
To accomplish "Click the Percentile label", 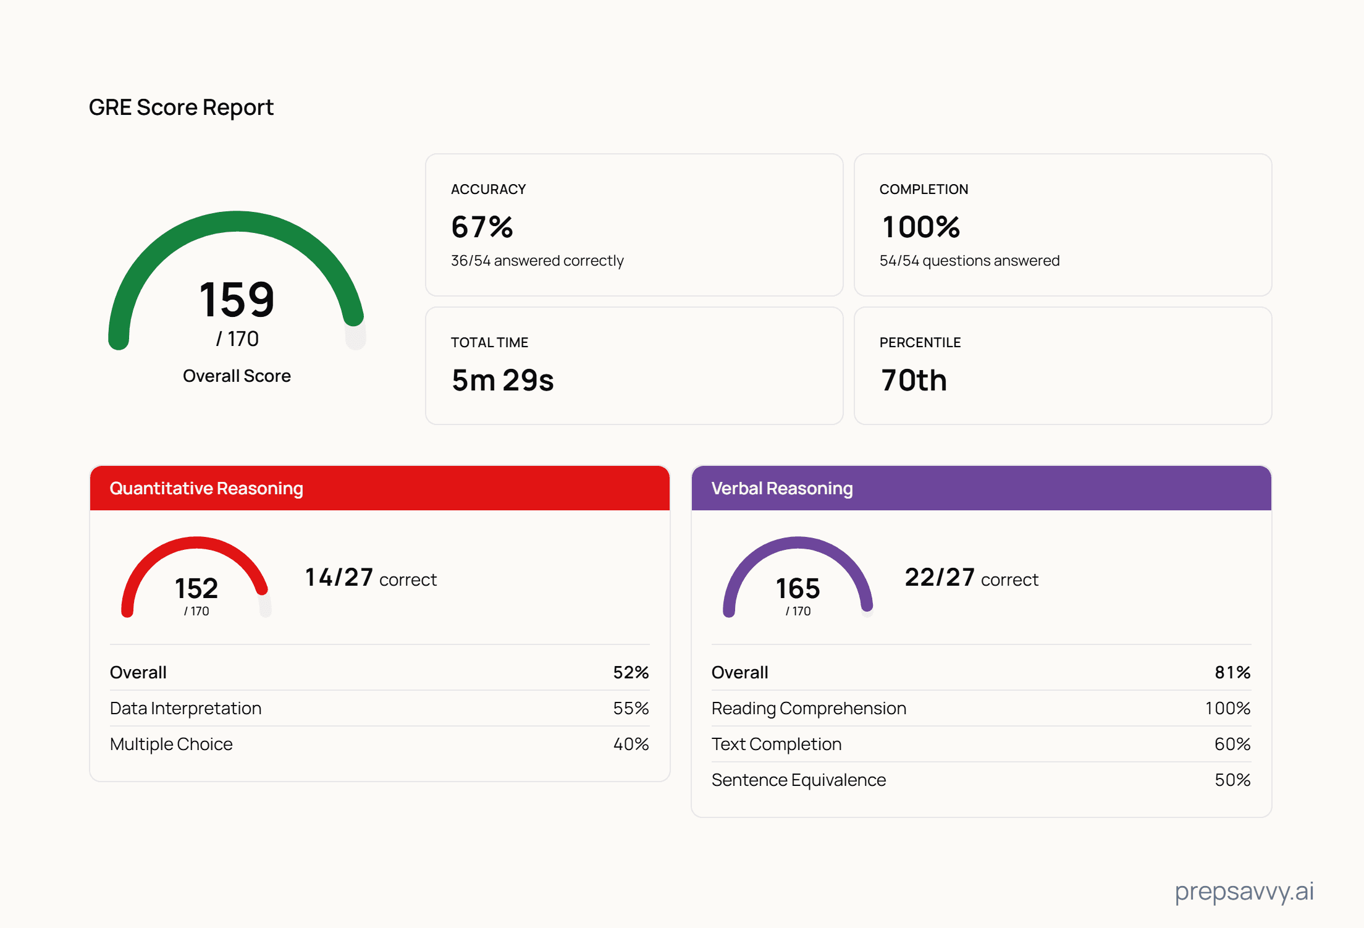I will coord(920,342).
